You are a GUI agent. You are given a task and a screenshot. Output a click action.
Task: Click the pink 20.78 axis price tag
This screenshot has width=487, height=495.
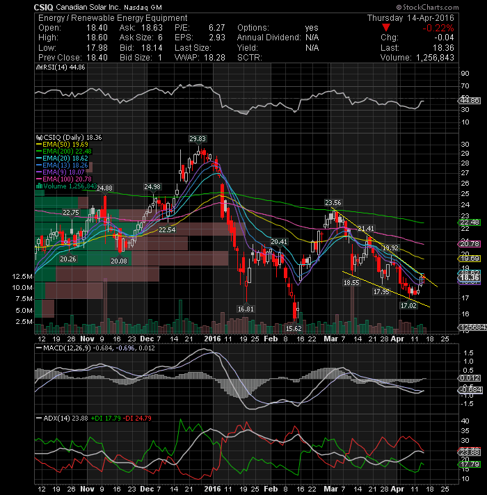pyautogui.click(x=469, y=244)
